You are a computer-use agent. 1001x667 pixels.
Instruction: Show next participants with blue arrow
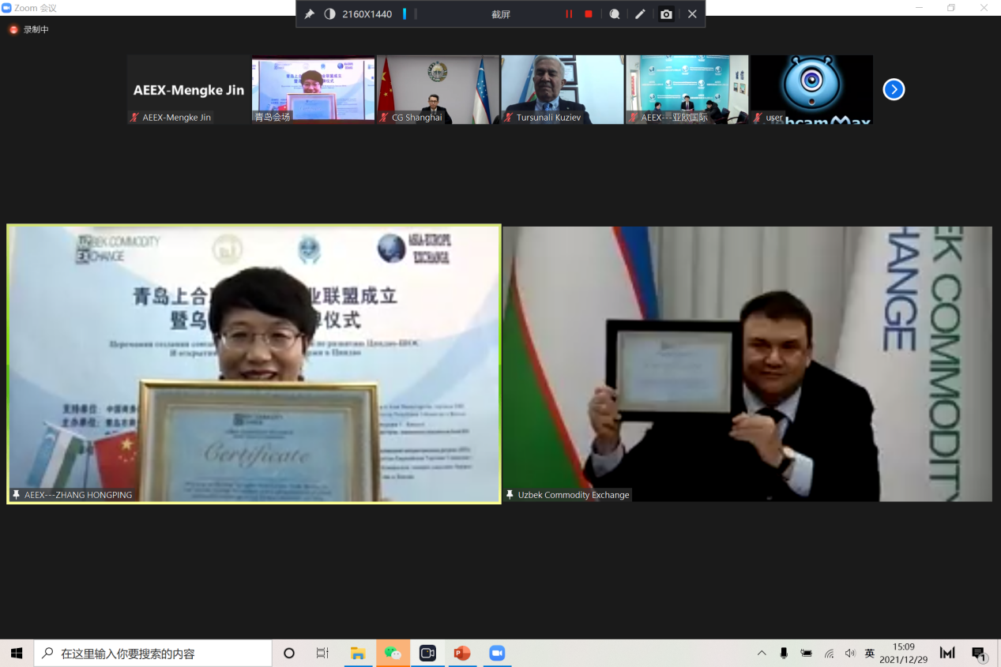(x=894, y=89)
